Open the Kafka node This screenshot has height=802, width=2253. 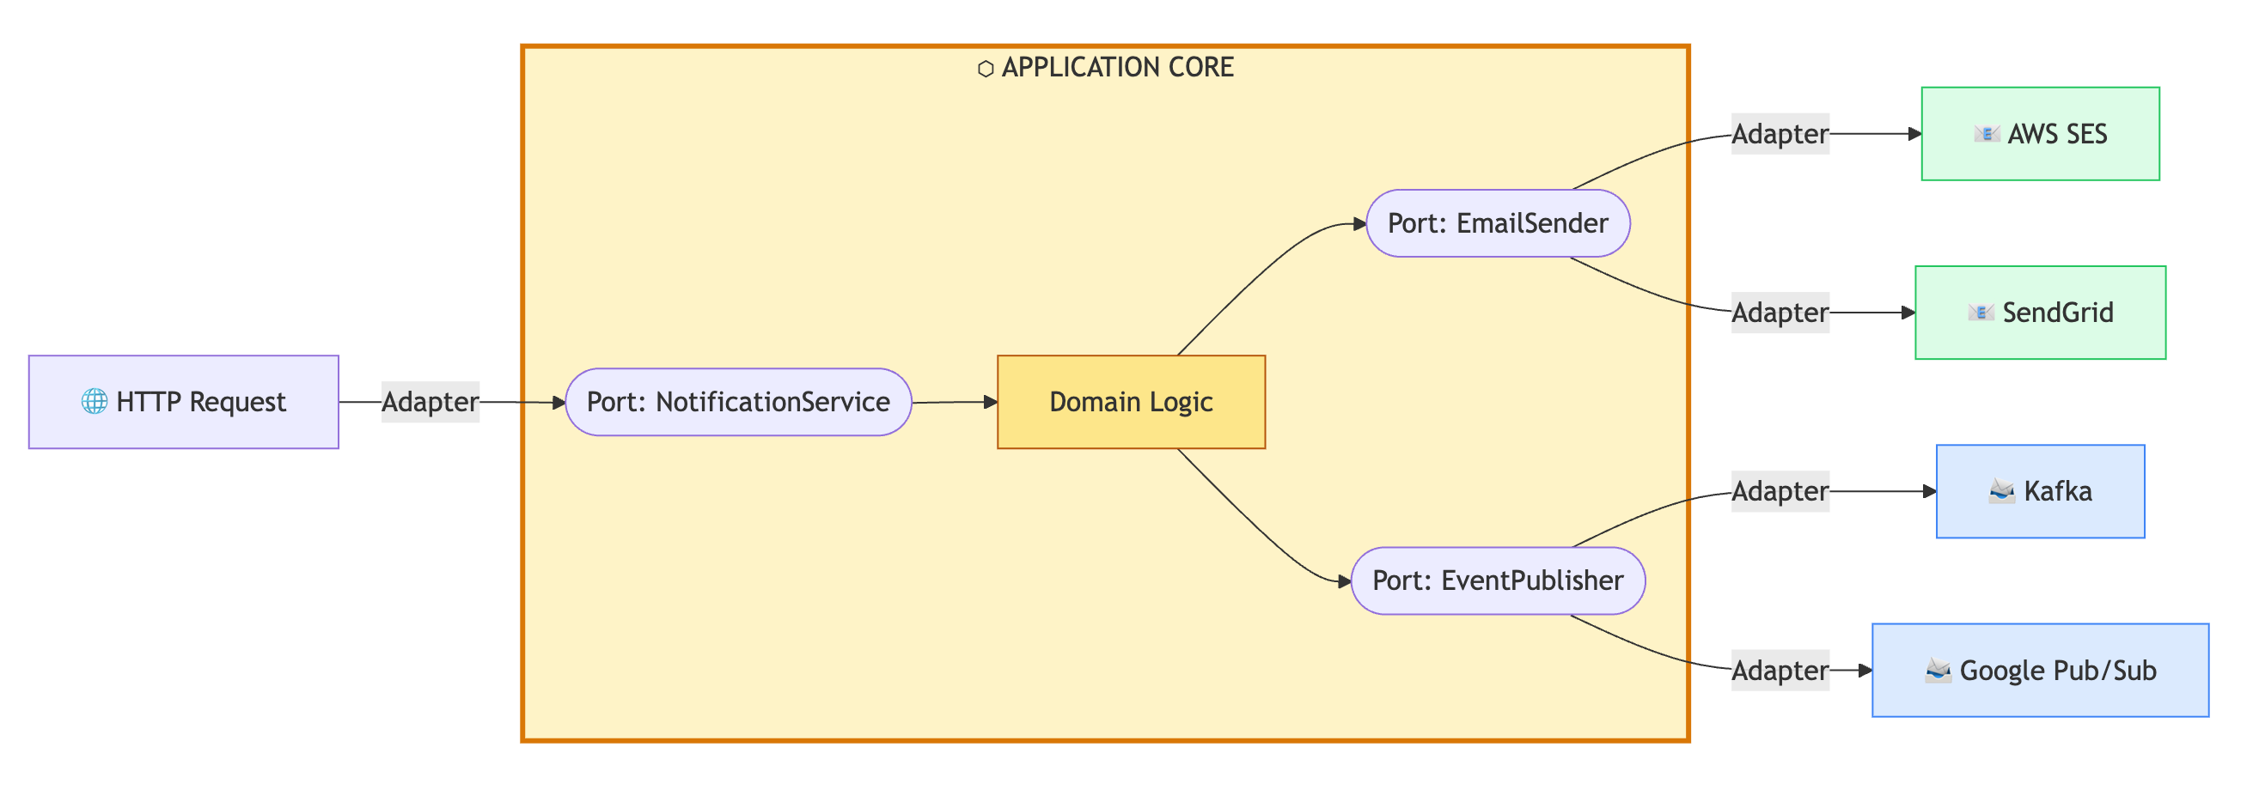(2040, 491)
